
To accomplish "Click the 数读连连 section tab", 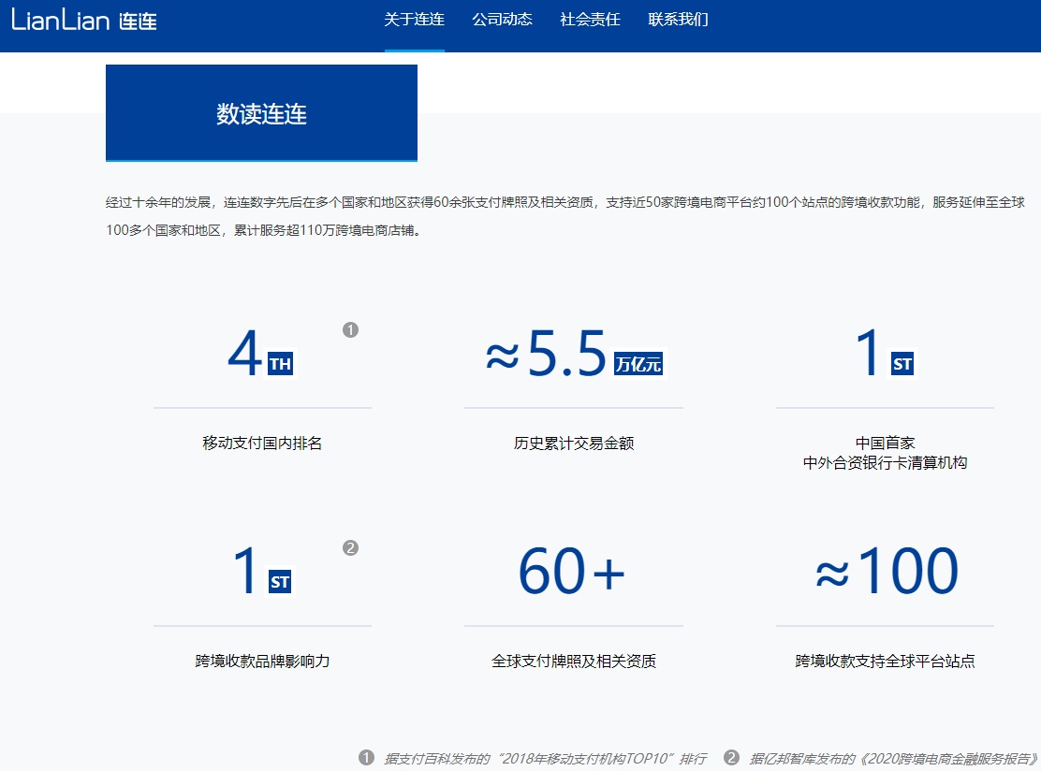I will coord(261,113).
